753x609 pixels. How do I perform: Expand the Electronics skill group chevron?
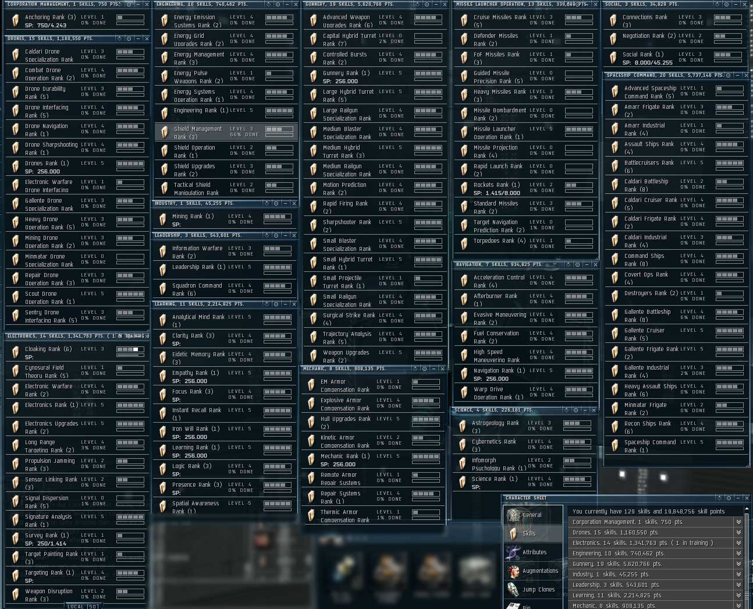738,543
